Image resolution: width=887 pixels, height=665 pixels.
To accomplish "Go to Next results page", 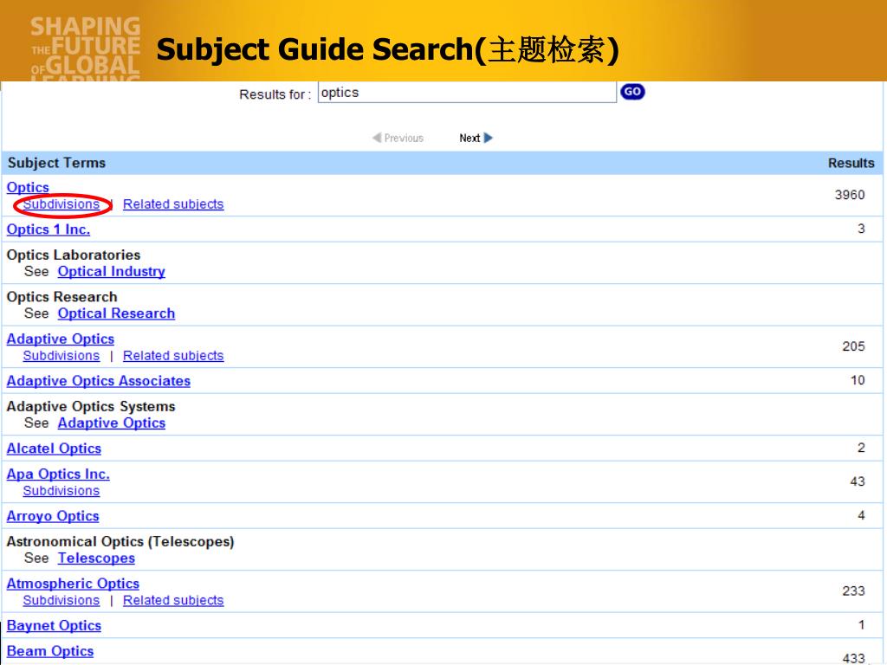I will 476,138.
